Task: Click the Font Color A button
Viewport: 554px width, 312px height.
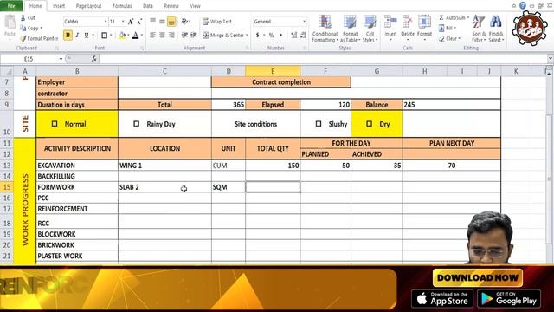Action: (135, 35)
